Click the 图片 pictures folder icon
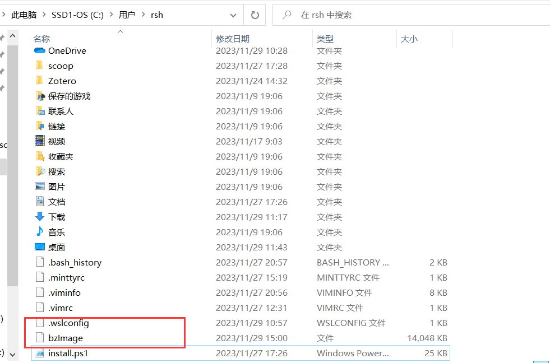The width and height of the screenshot is (550, 363). coord(39,187)
